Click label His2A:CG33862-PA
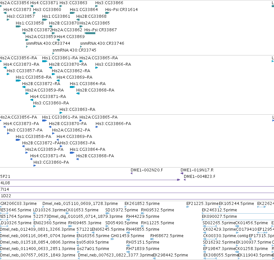The width and height of the screenshot is (274, 260). coord(71,130)
